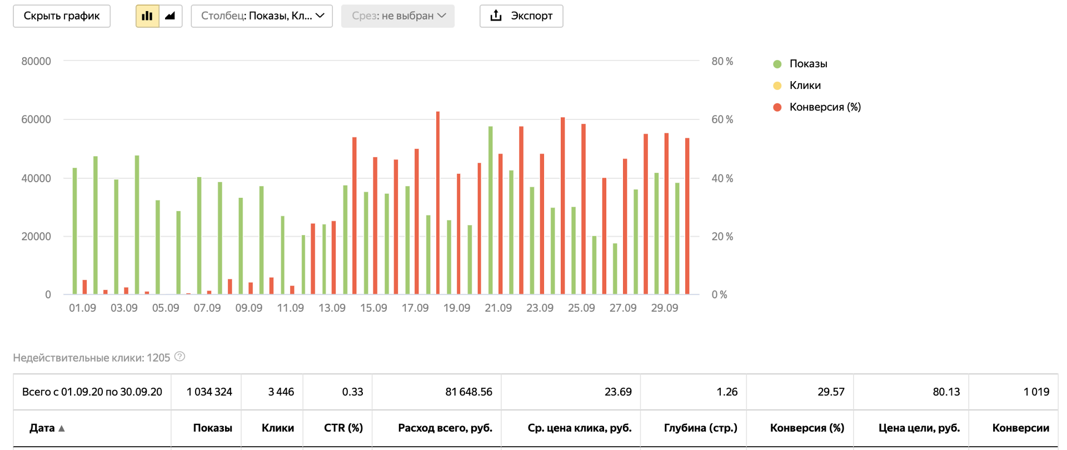The height and width of the screenshot is (450, 1067).
Task: Sort by Цена цели, руб. header
Action: tap(919, 428)
